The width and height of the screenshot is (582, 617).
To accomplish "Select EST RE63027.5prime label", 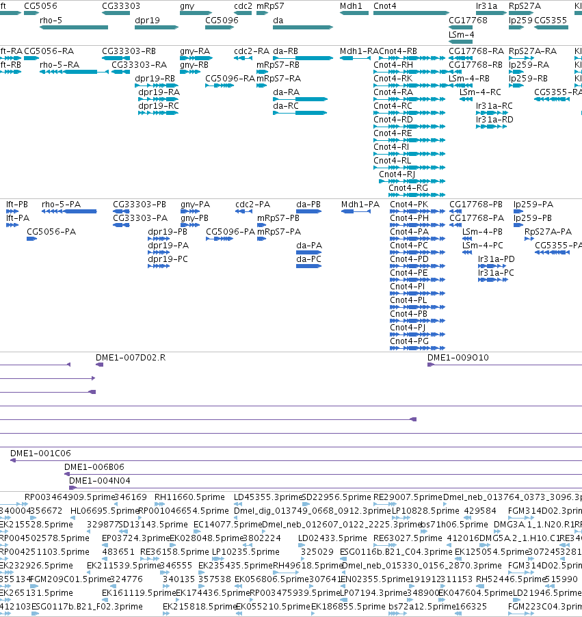I will pos(408,538).
